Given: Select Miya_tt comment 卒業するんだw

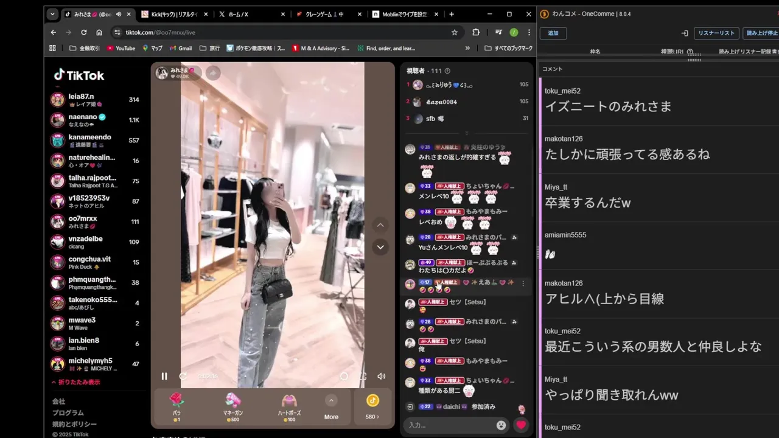Looking at the screenshot, I should pos(659,197).
